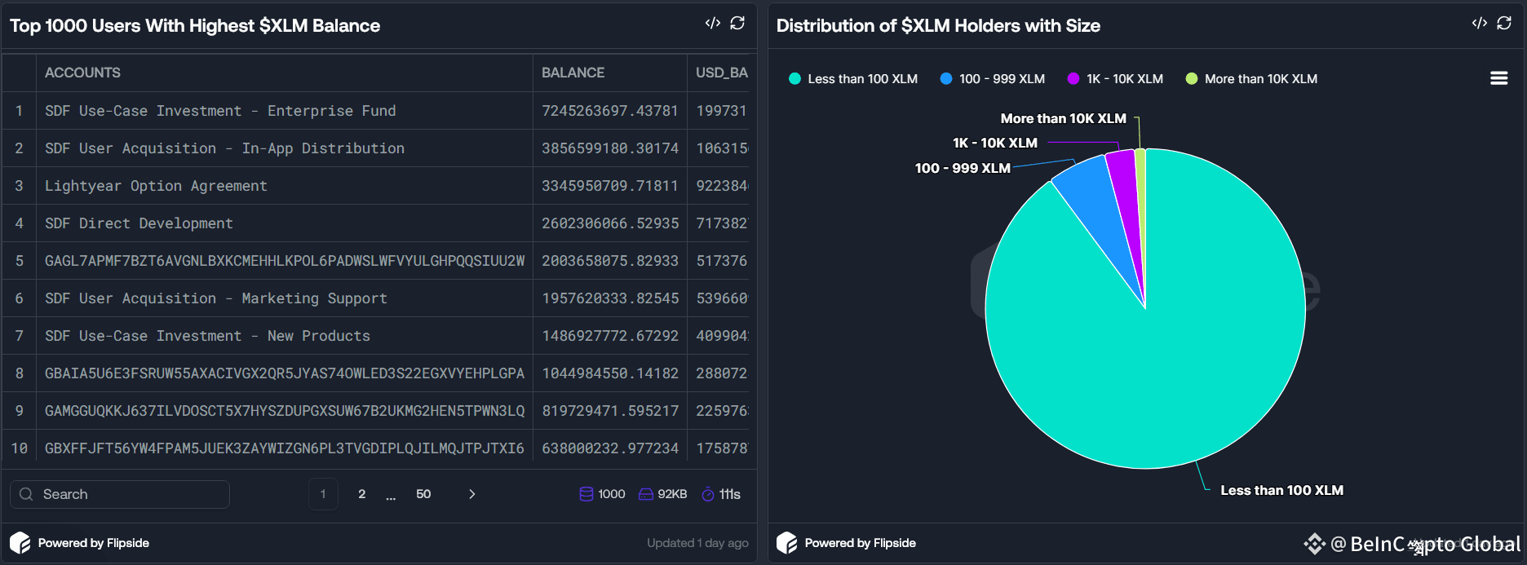Image resolution: width=1527 pixels, height=565 pixels.
Task: Select account starting with GAMGGUQKKJ637
Action: 285,411
